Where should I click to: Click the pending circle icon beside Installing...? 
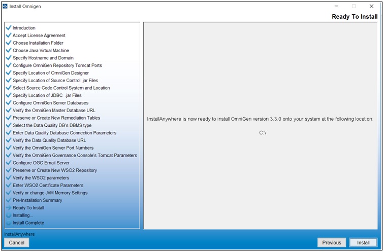[x=9, y=215]
